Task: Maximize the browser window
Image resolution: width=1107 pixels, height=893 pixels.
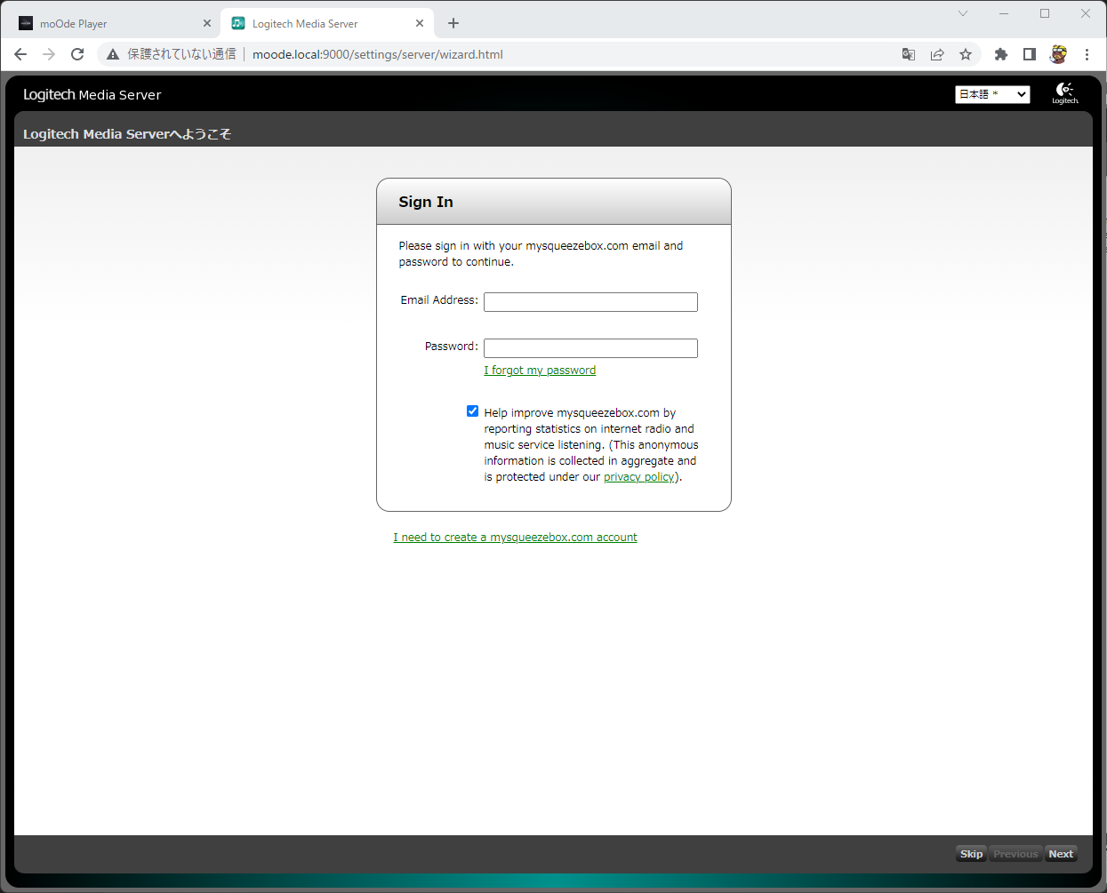Action: [x=1045, y=13]
